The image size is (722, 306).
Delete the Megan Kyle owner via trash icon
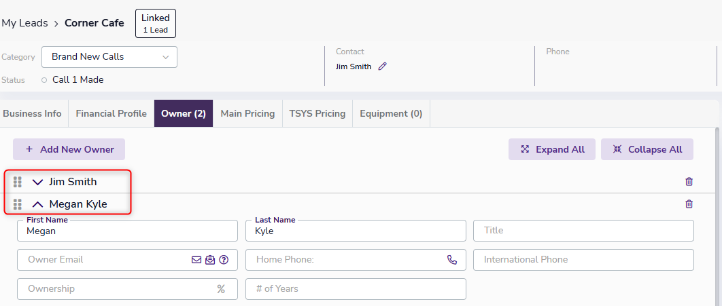tap(689, 204)
